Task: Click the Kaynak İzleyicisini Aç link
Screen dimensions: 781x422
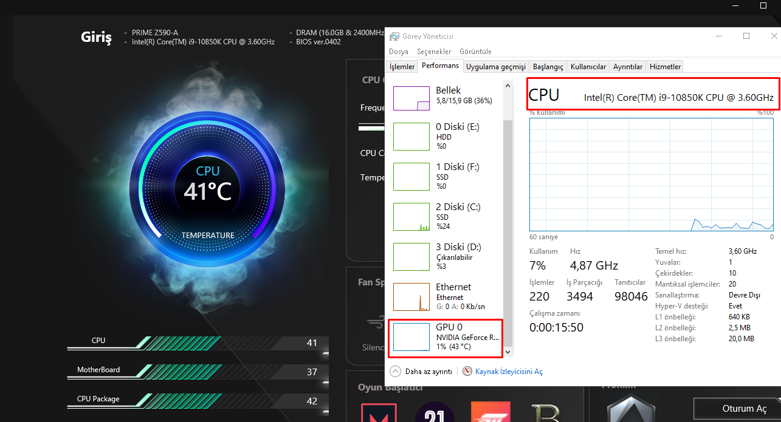Action: (509, 371)
